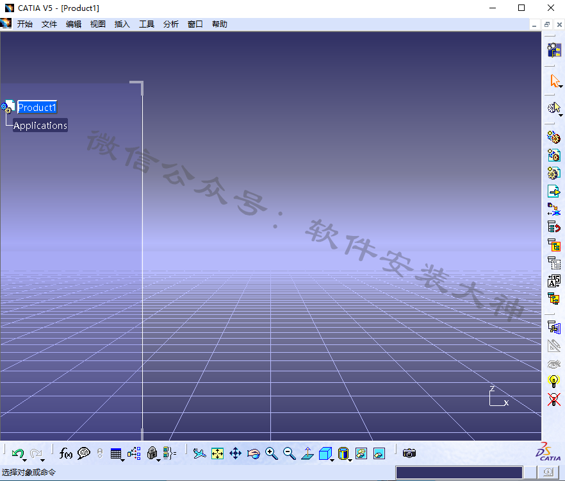Image resolution: width=565 pixels, height=481 pixels.
Task: Select Applications node in the tree
Action: point(40,125)
